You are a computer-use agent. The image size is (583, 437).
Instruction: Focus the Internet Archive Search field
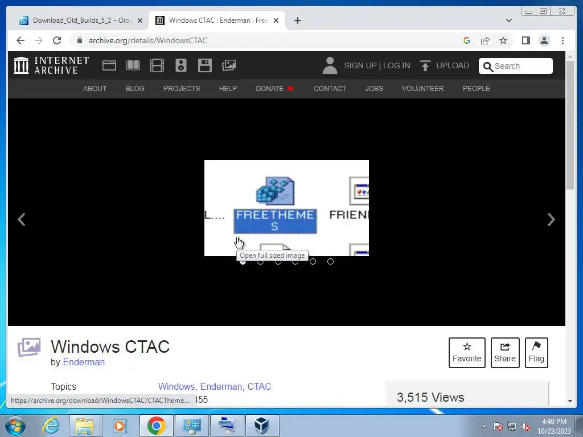pyautogui.click(x=516, y=66)
